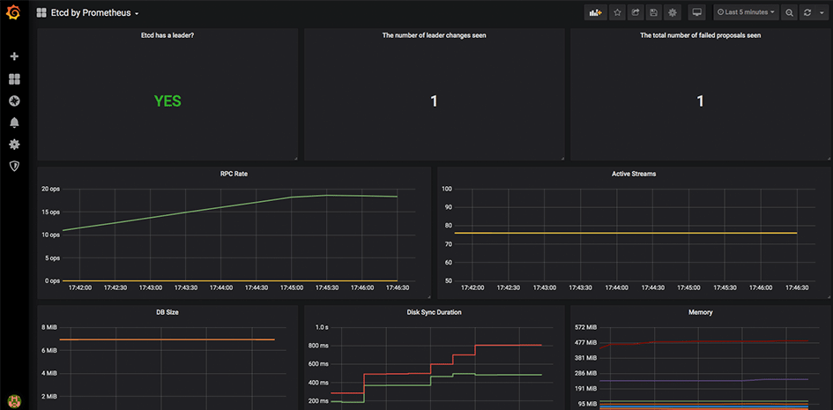Click the Save dashboard disk icon
Screen dimensions: 833x410
pyautogui.click(x=654, y=12)
